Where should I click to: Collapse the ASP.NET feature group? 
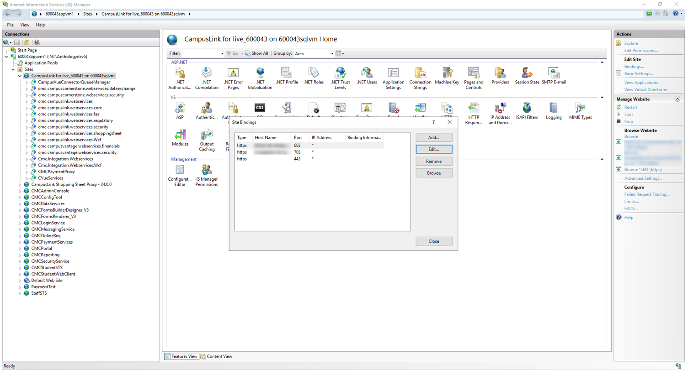point(602,62)
